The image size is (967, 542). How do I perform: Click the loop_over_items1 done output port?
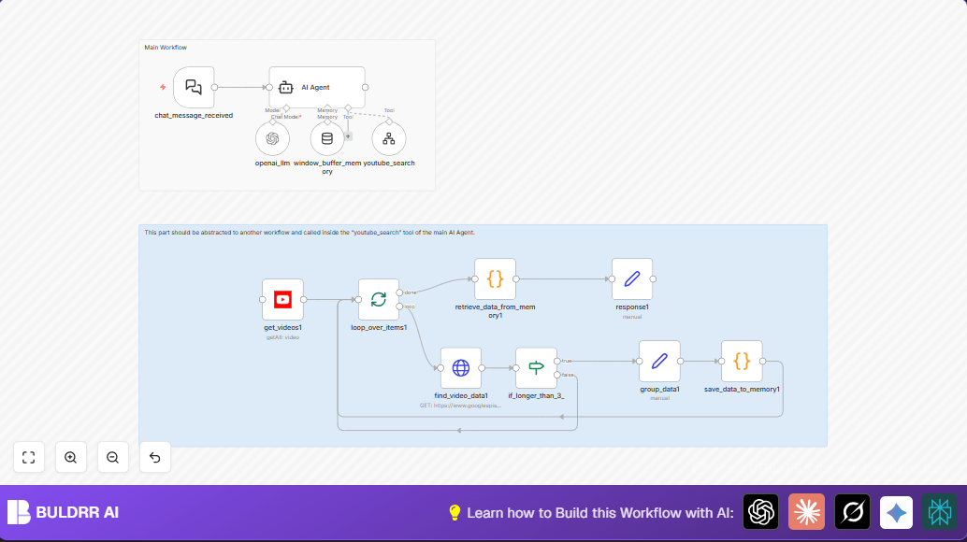coord(399,292)
